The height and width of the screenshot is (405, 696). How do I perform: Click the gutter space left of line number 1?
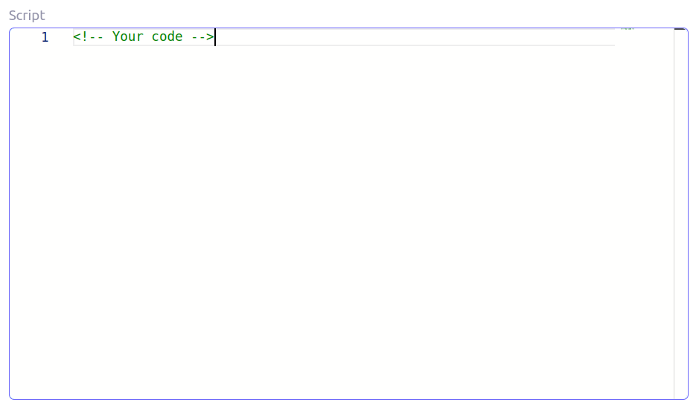pyautogui.click(x=22, y=37)
